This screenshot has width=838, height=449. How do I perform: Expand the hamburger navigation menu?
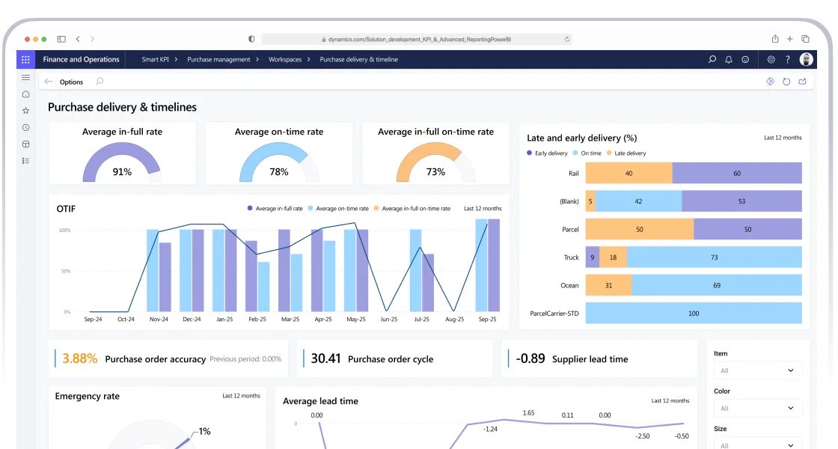point(25,77)
